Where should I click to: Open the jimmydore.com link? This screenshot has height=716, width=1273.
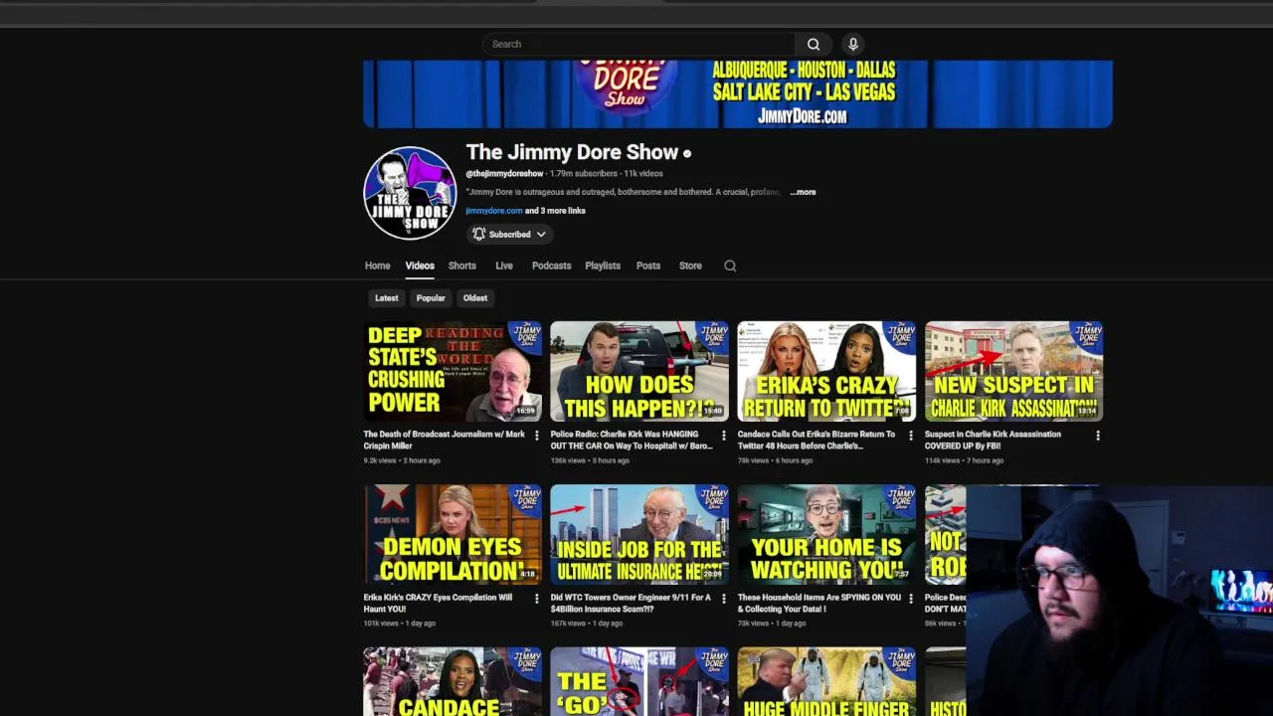(493, 211)
